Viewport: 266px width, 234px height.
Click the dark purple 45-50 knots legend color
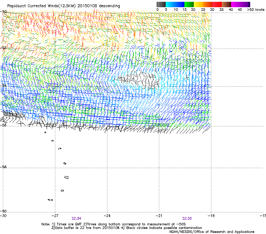click(x=245, y=4)
